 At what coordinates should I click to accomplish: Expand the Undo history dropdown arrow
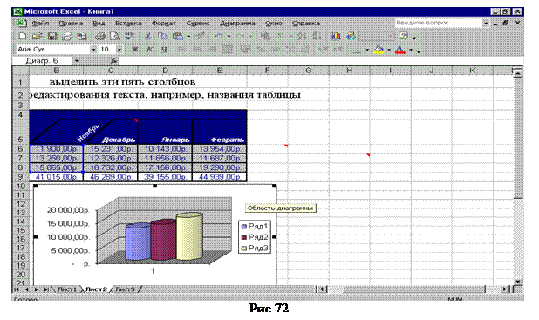[x=229, y=36]
